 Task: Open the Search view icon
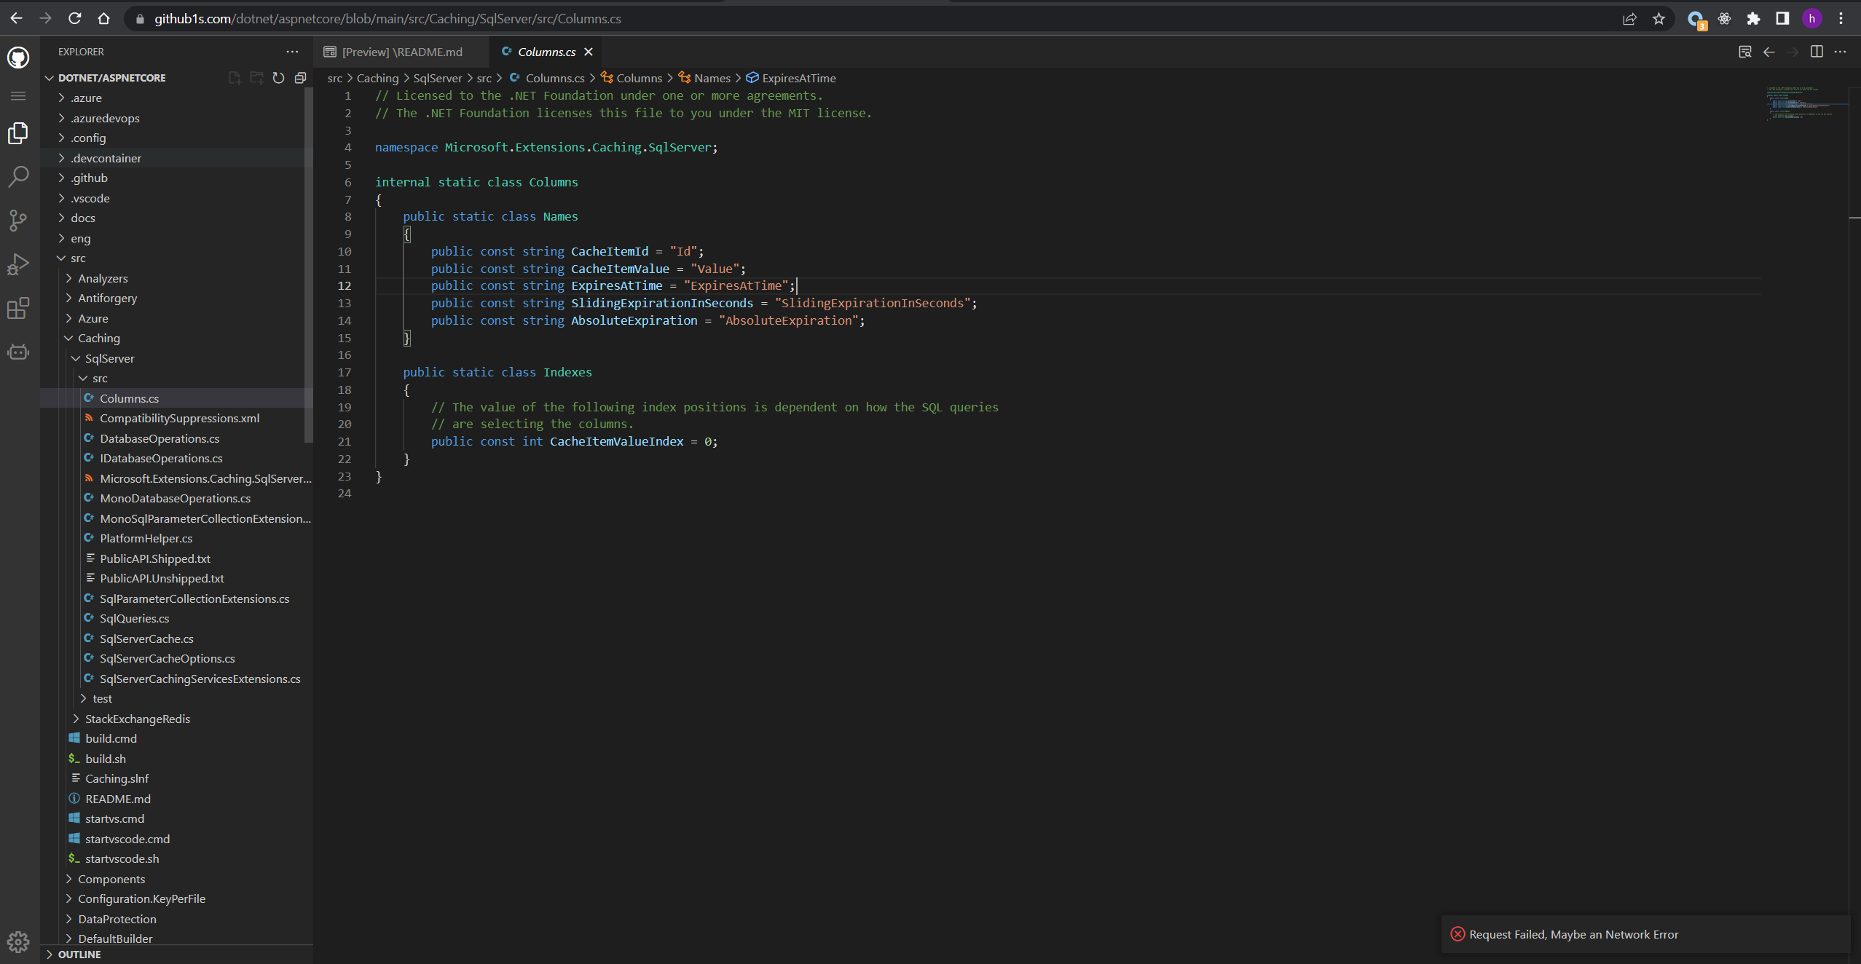[18, 176]
